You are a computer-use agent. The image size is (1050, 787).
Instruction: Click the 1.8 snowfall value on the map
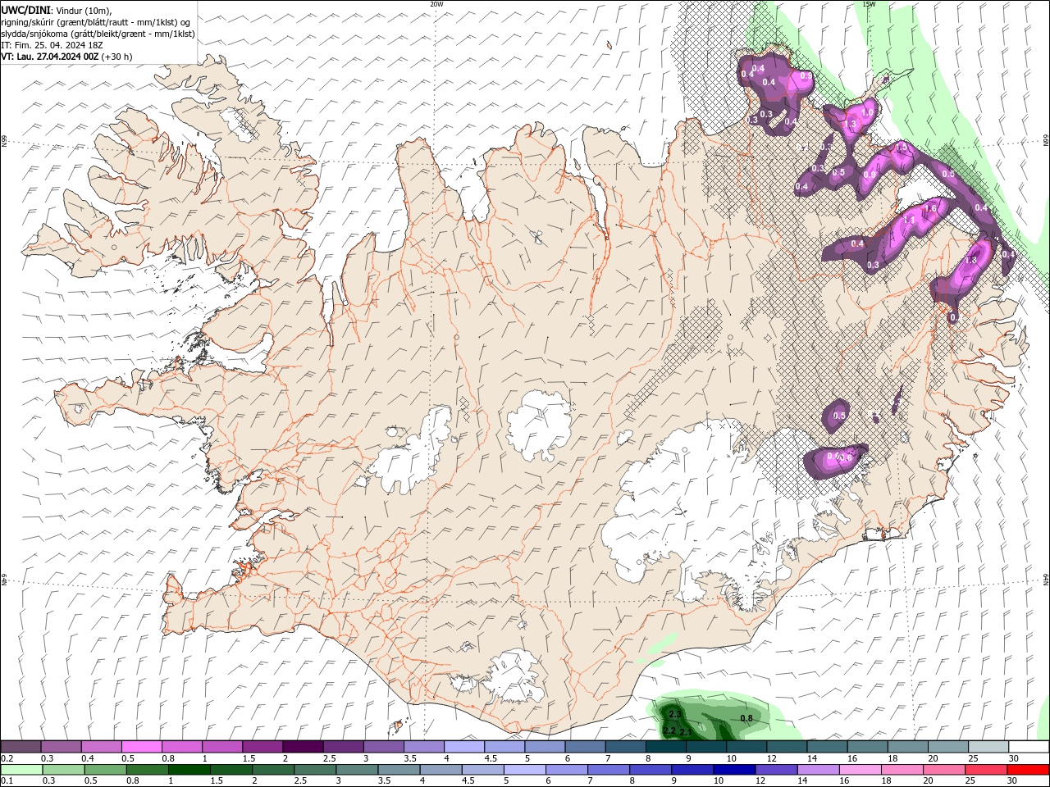pyautogui.click(x=971, y=260)
